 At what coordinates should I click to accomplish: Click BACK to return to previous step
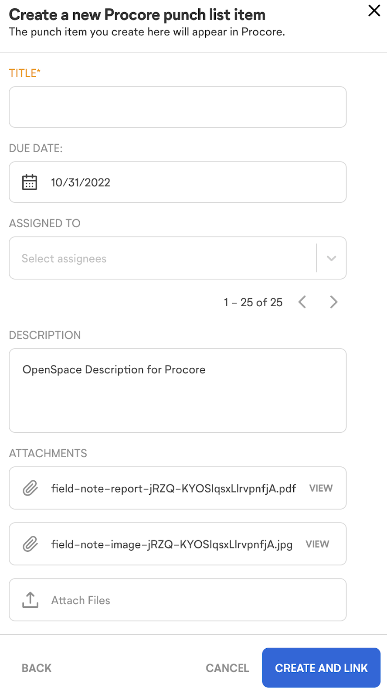[x=36, y=667]
